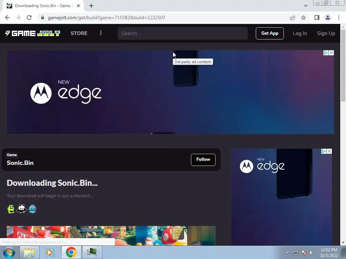Click the Get App button

270,33
